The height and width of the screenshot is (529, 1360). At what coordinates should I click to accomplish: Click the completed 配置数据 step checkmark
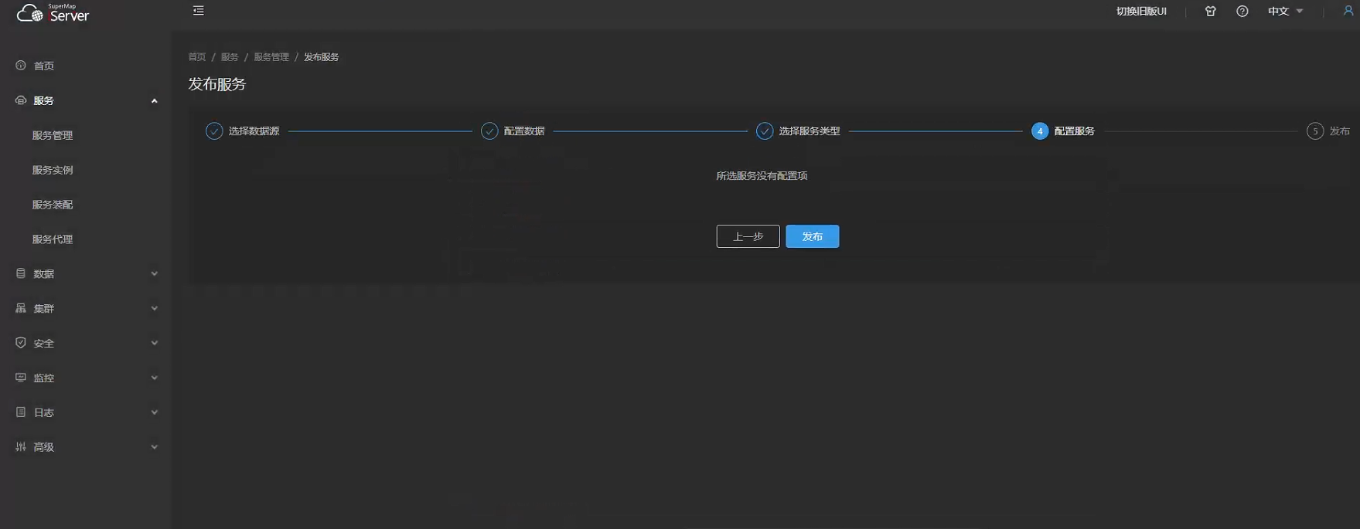click(x=489, y=131)
